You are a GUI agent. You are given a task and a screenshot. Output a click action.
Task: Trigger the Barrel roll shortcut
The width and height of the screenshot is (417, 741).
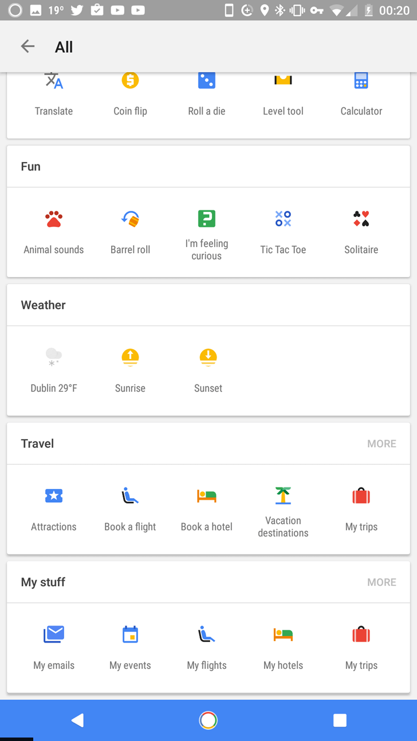pos(130,231)
